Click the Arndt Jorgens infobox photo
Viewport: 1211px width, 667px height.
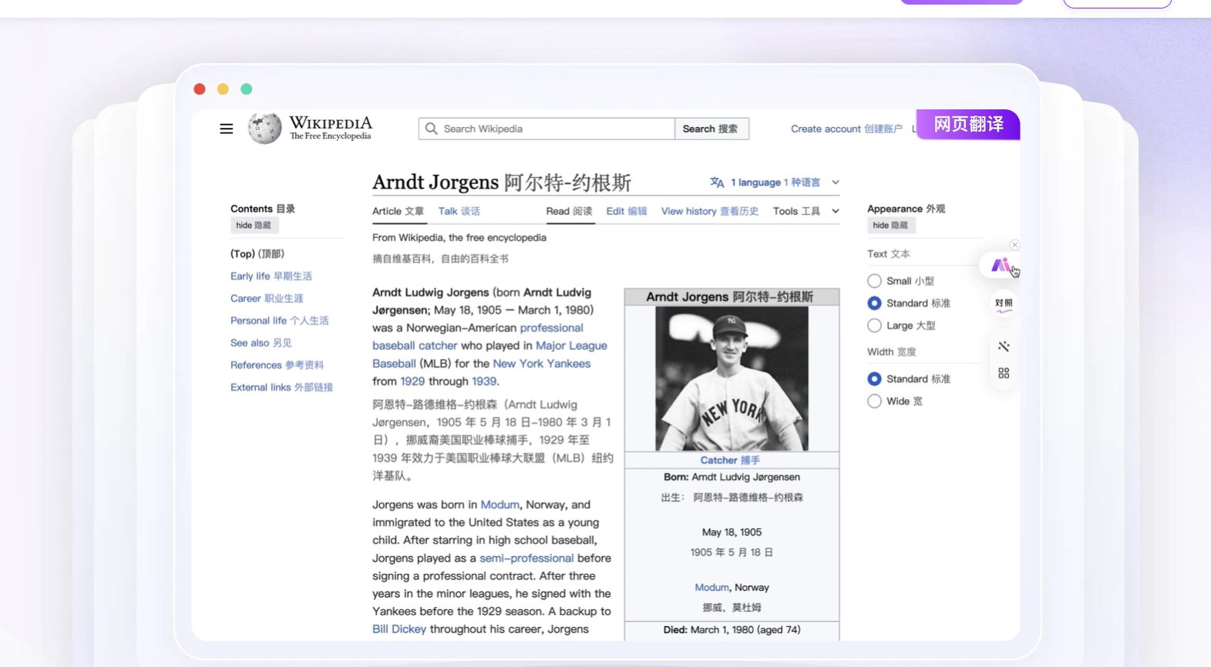tap(732, 379)
